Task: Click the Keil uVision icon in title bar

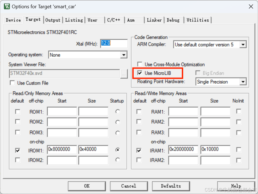Action: pos(7,7)
